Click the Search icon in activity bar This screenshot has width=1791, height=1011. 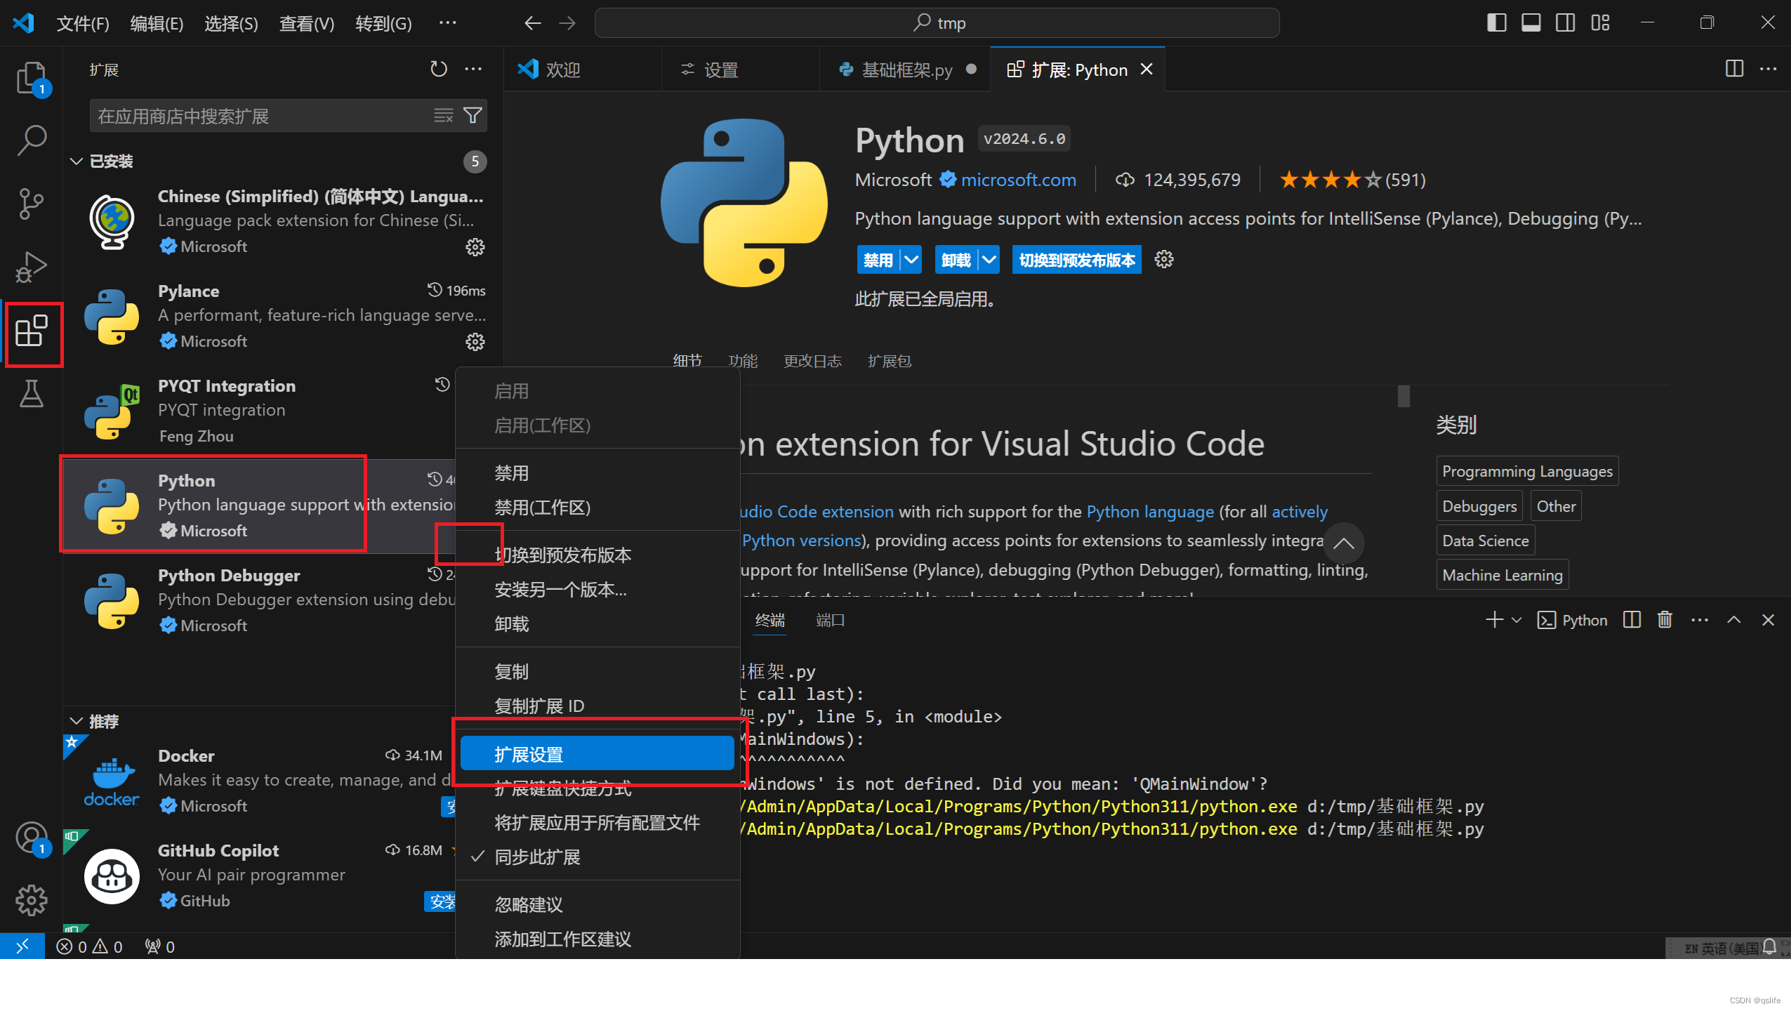(x=33, y=139)
